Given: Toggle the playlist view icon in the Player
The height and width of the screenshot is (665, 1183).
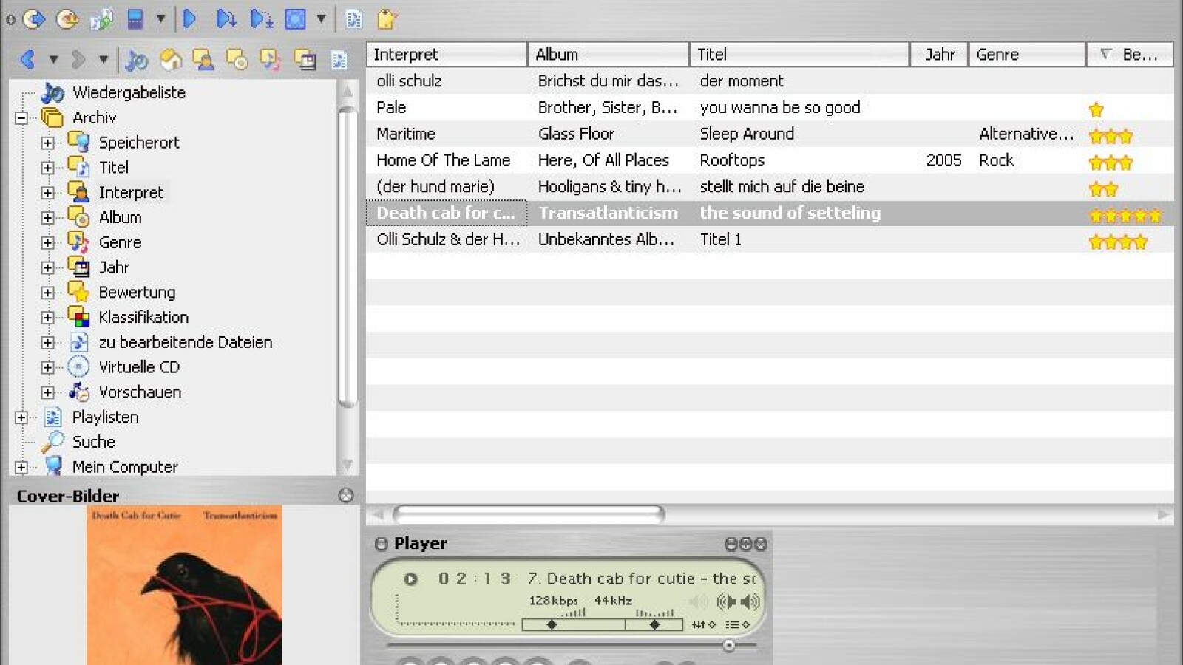Looking at the screenshot, I should pos(734,624).
